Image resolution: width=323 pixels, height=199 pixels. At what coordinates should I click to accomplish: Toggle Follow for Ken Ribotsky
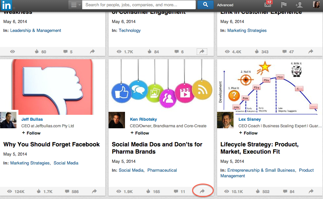(x=140, y=133)
